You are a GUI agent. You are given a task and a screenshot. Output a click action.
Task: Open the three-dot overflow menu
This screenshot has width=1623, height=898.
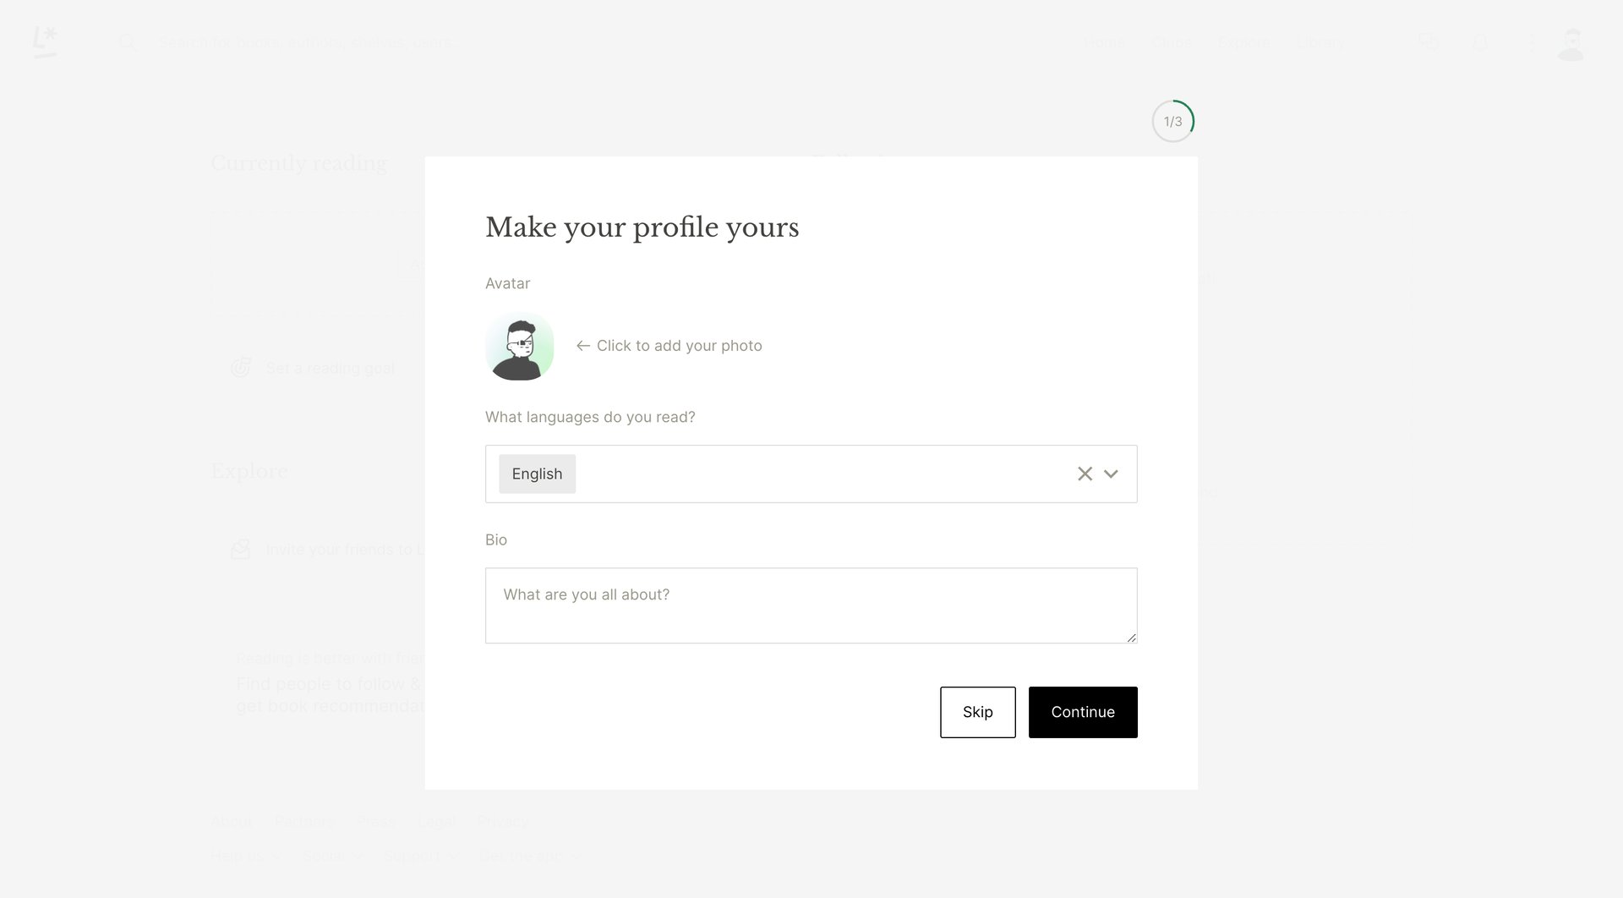pyautogui.click(x=1532, y=41)
